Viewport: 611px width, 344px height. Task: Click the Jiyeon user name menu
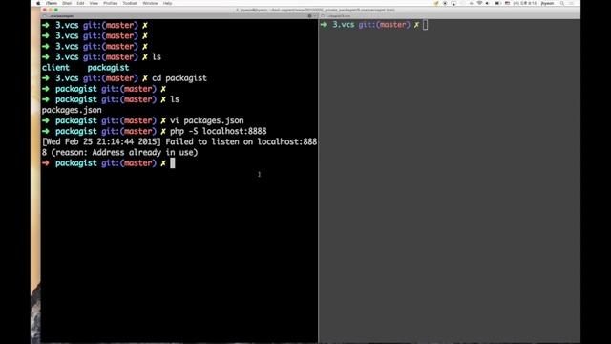point(547,3)
